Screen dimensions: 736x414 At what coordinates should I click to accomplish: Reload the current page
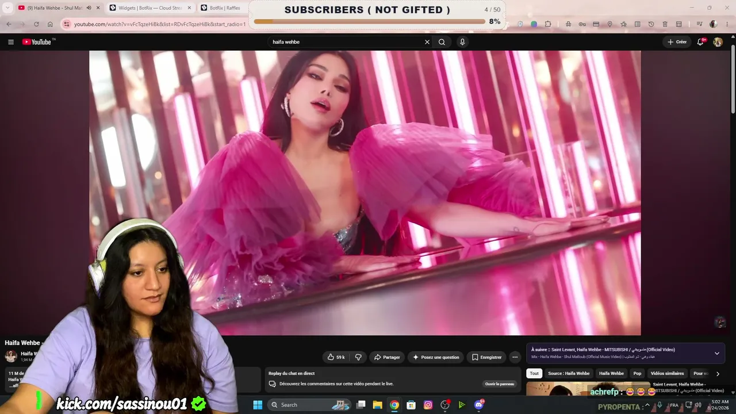click(36, 24)
